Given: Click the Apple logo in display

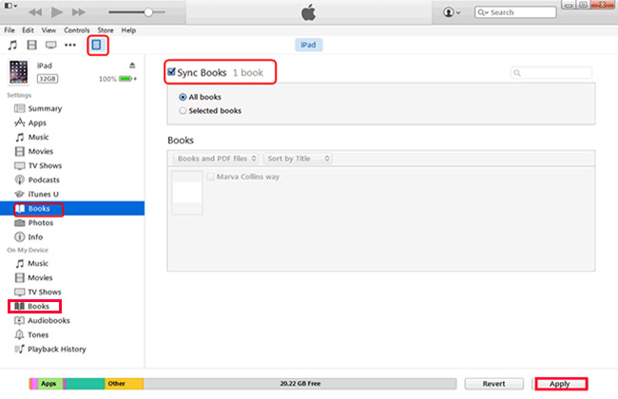Looking at the screenshot, I should 309,12.
